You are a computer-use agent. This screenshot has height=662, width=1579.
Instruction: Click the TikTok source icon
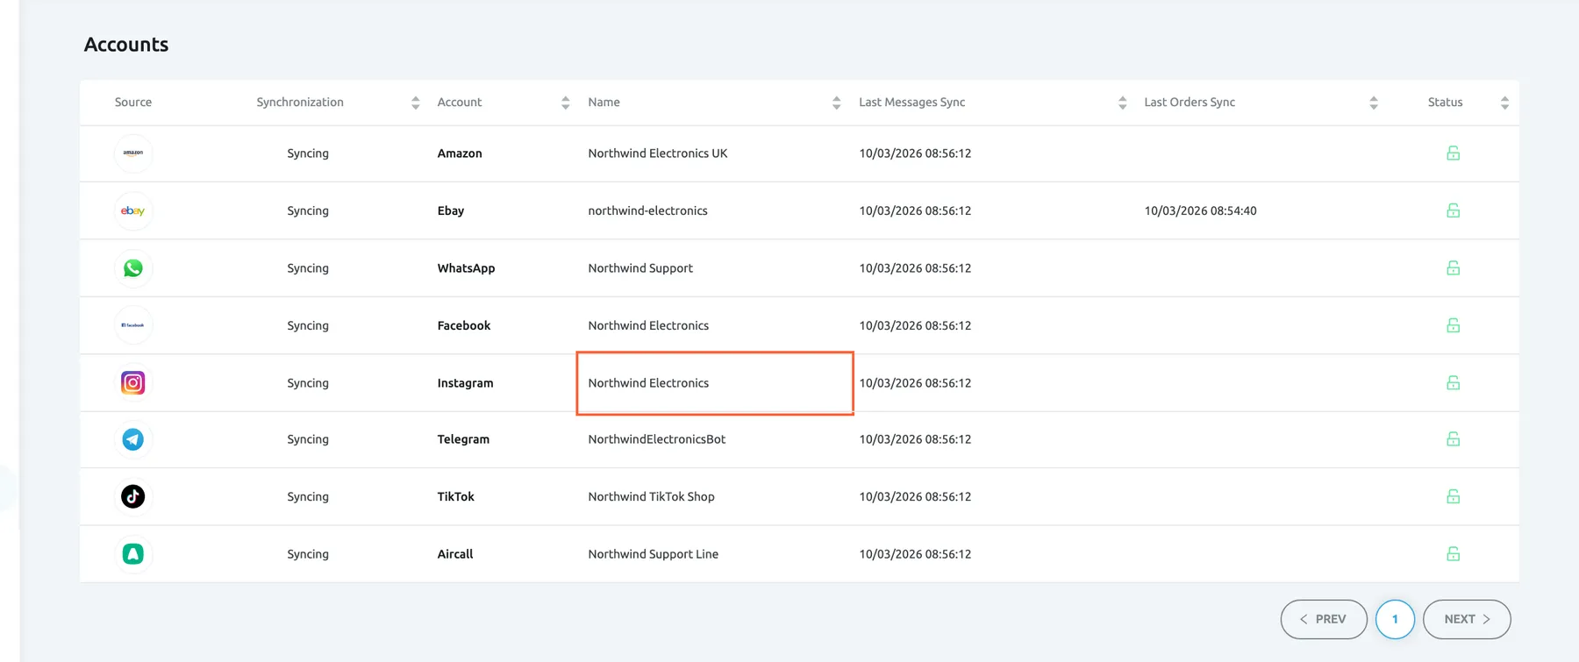coord(133,496)
